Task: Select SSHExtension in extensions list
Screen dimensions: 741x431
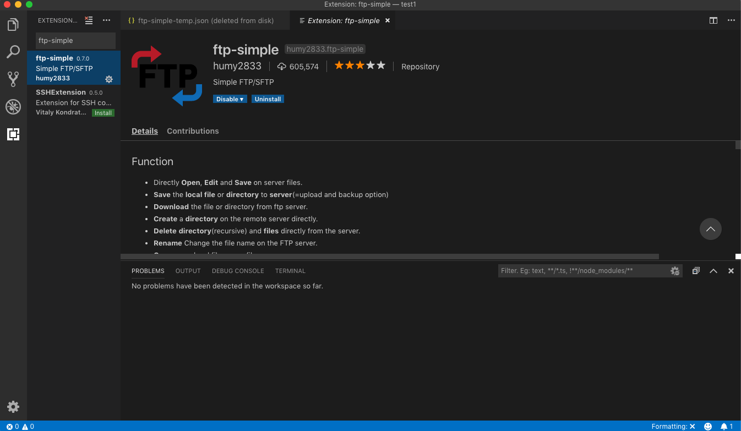Action: coord(74,102)
